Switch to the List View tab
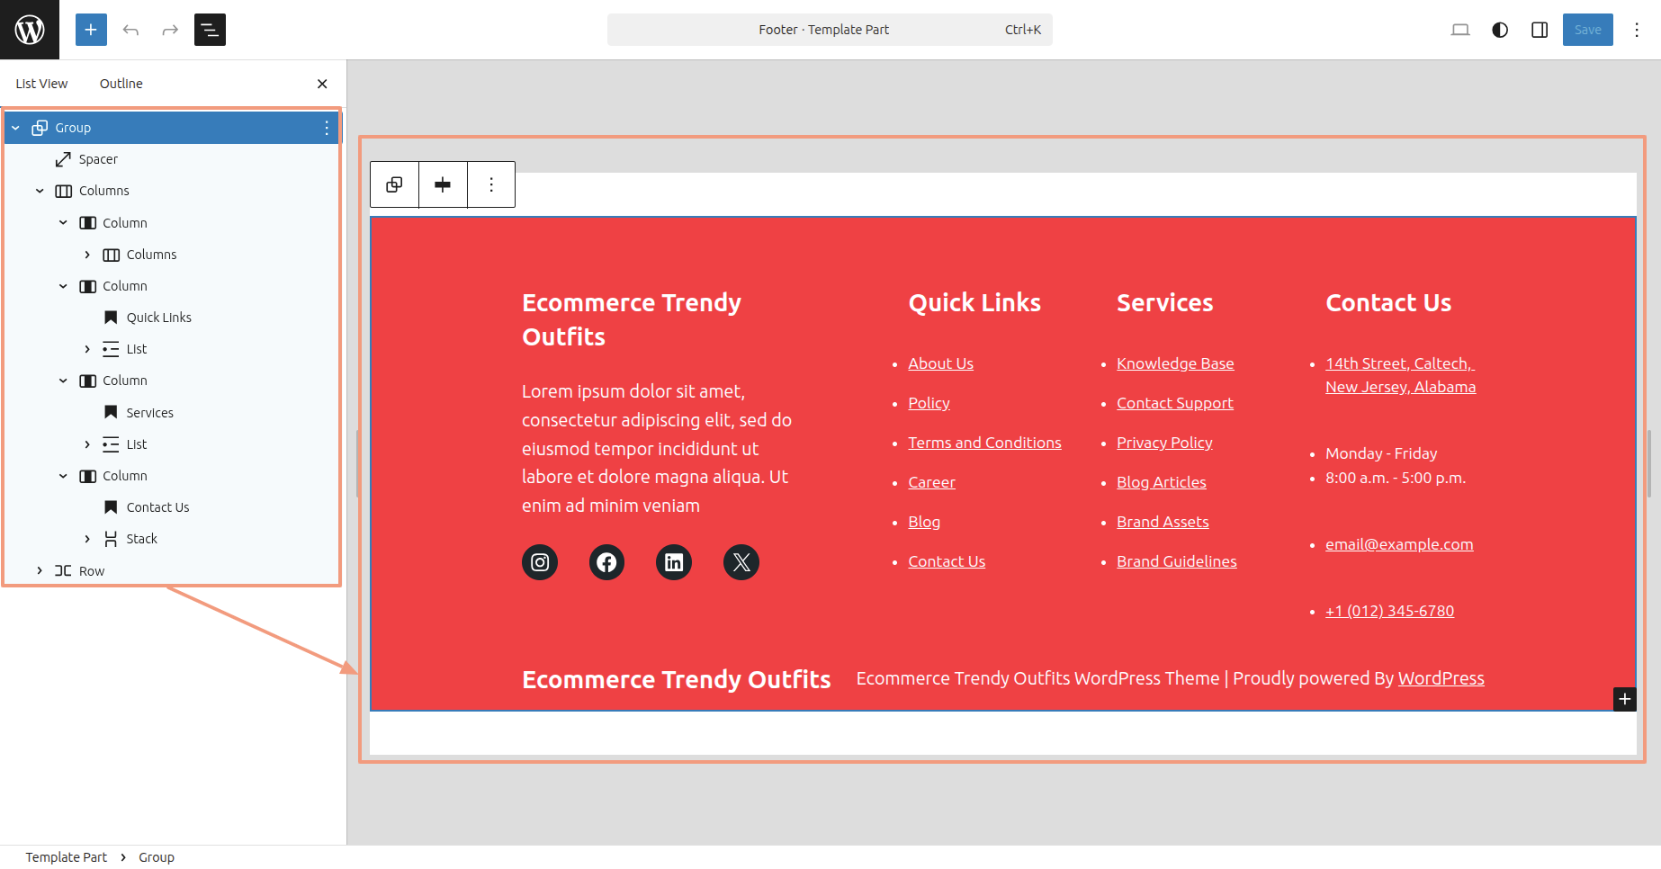 pyautogui.click(x=41, y=84)
